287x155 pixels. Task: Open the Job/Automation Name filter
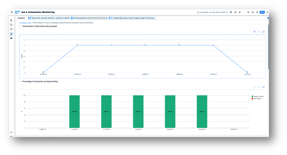tap(133, 17)
